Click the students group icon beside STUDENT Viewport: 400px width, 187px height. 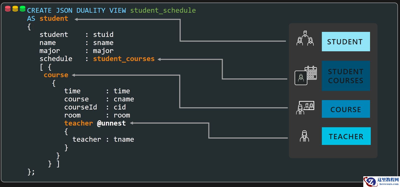[x=305, y=39]
